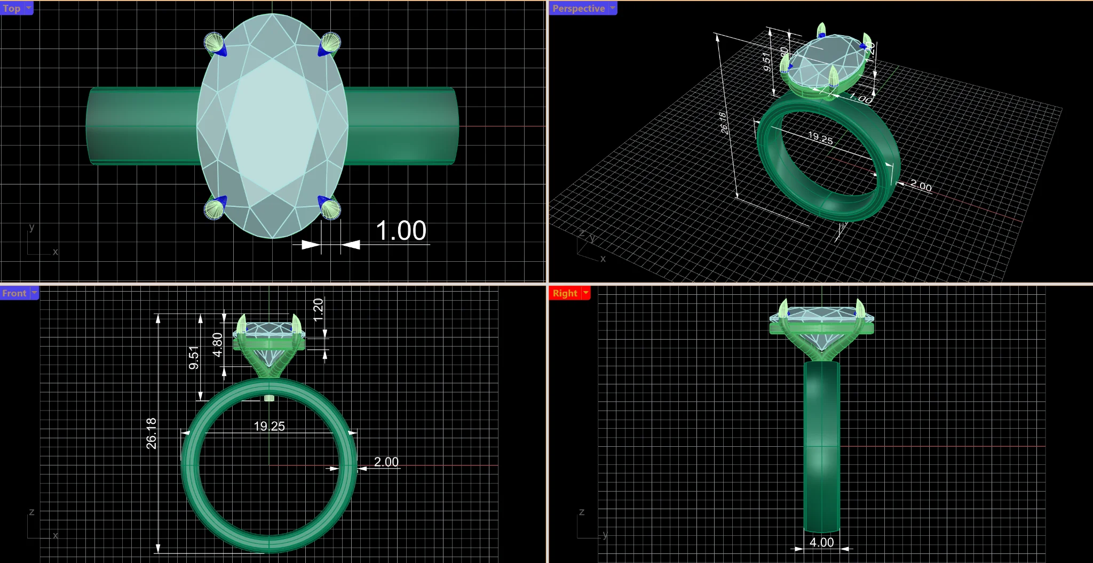Select the lower-right prong in Top view
Viewport: 1093px width, 563px height.
pos(329,208)
